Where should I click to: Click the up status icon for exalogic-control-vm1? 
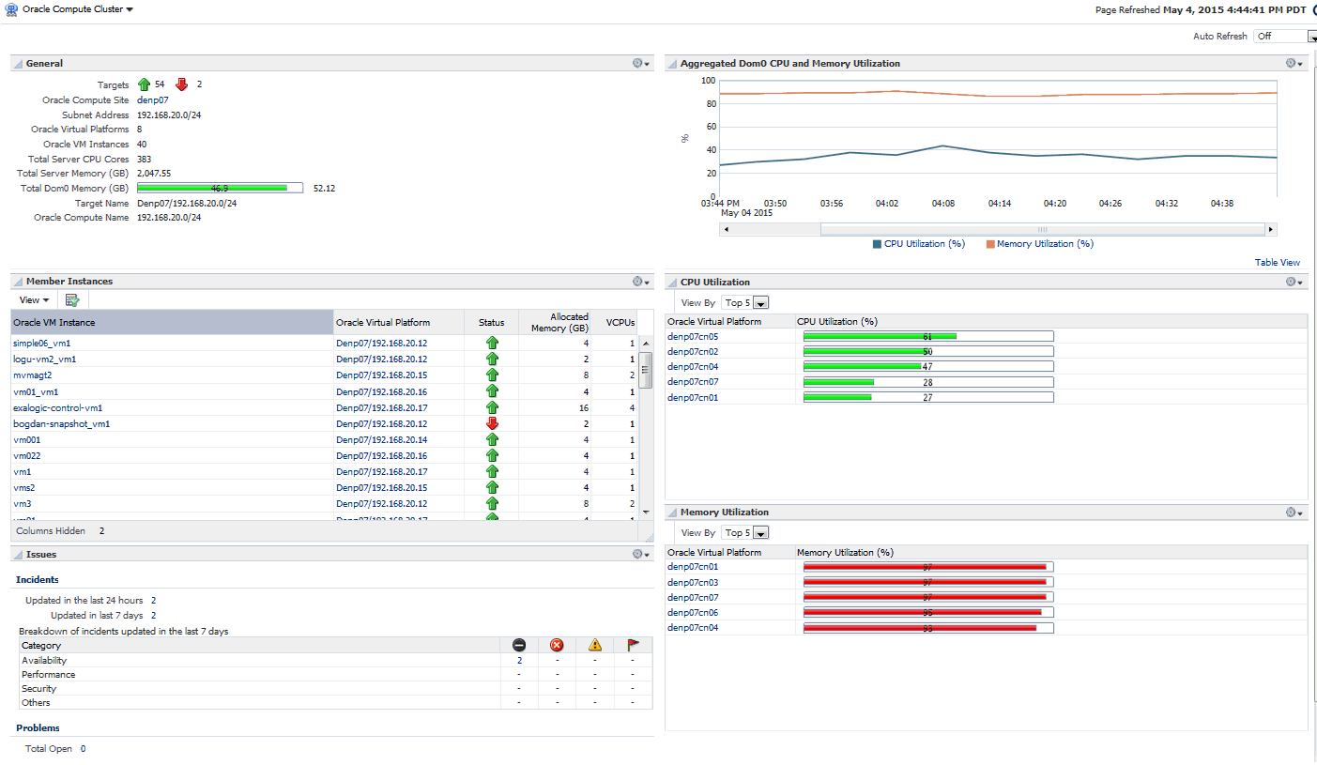(x=492, y=407)
